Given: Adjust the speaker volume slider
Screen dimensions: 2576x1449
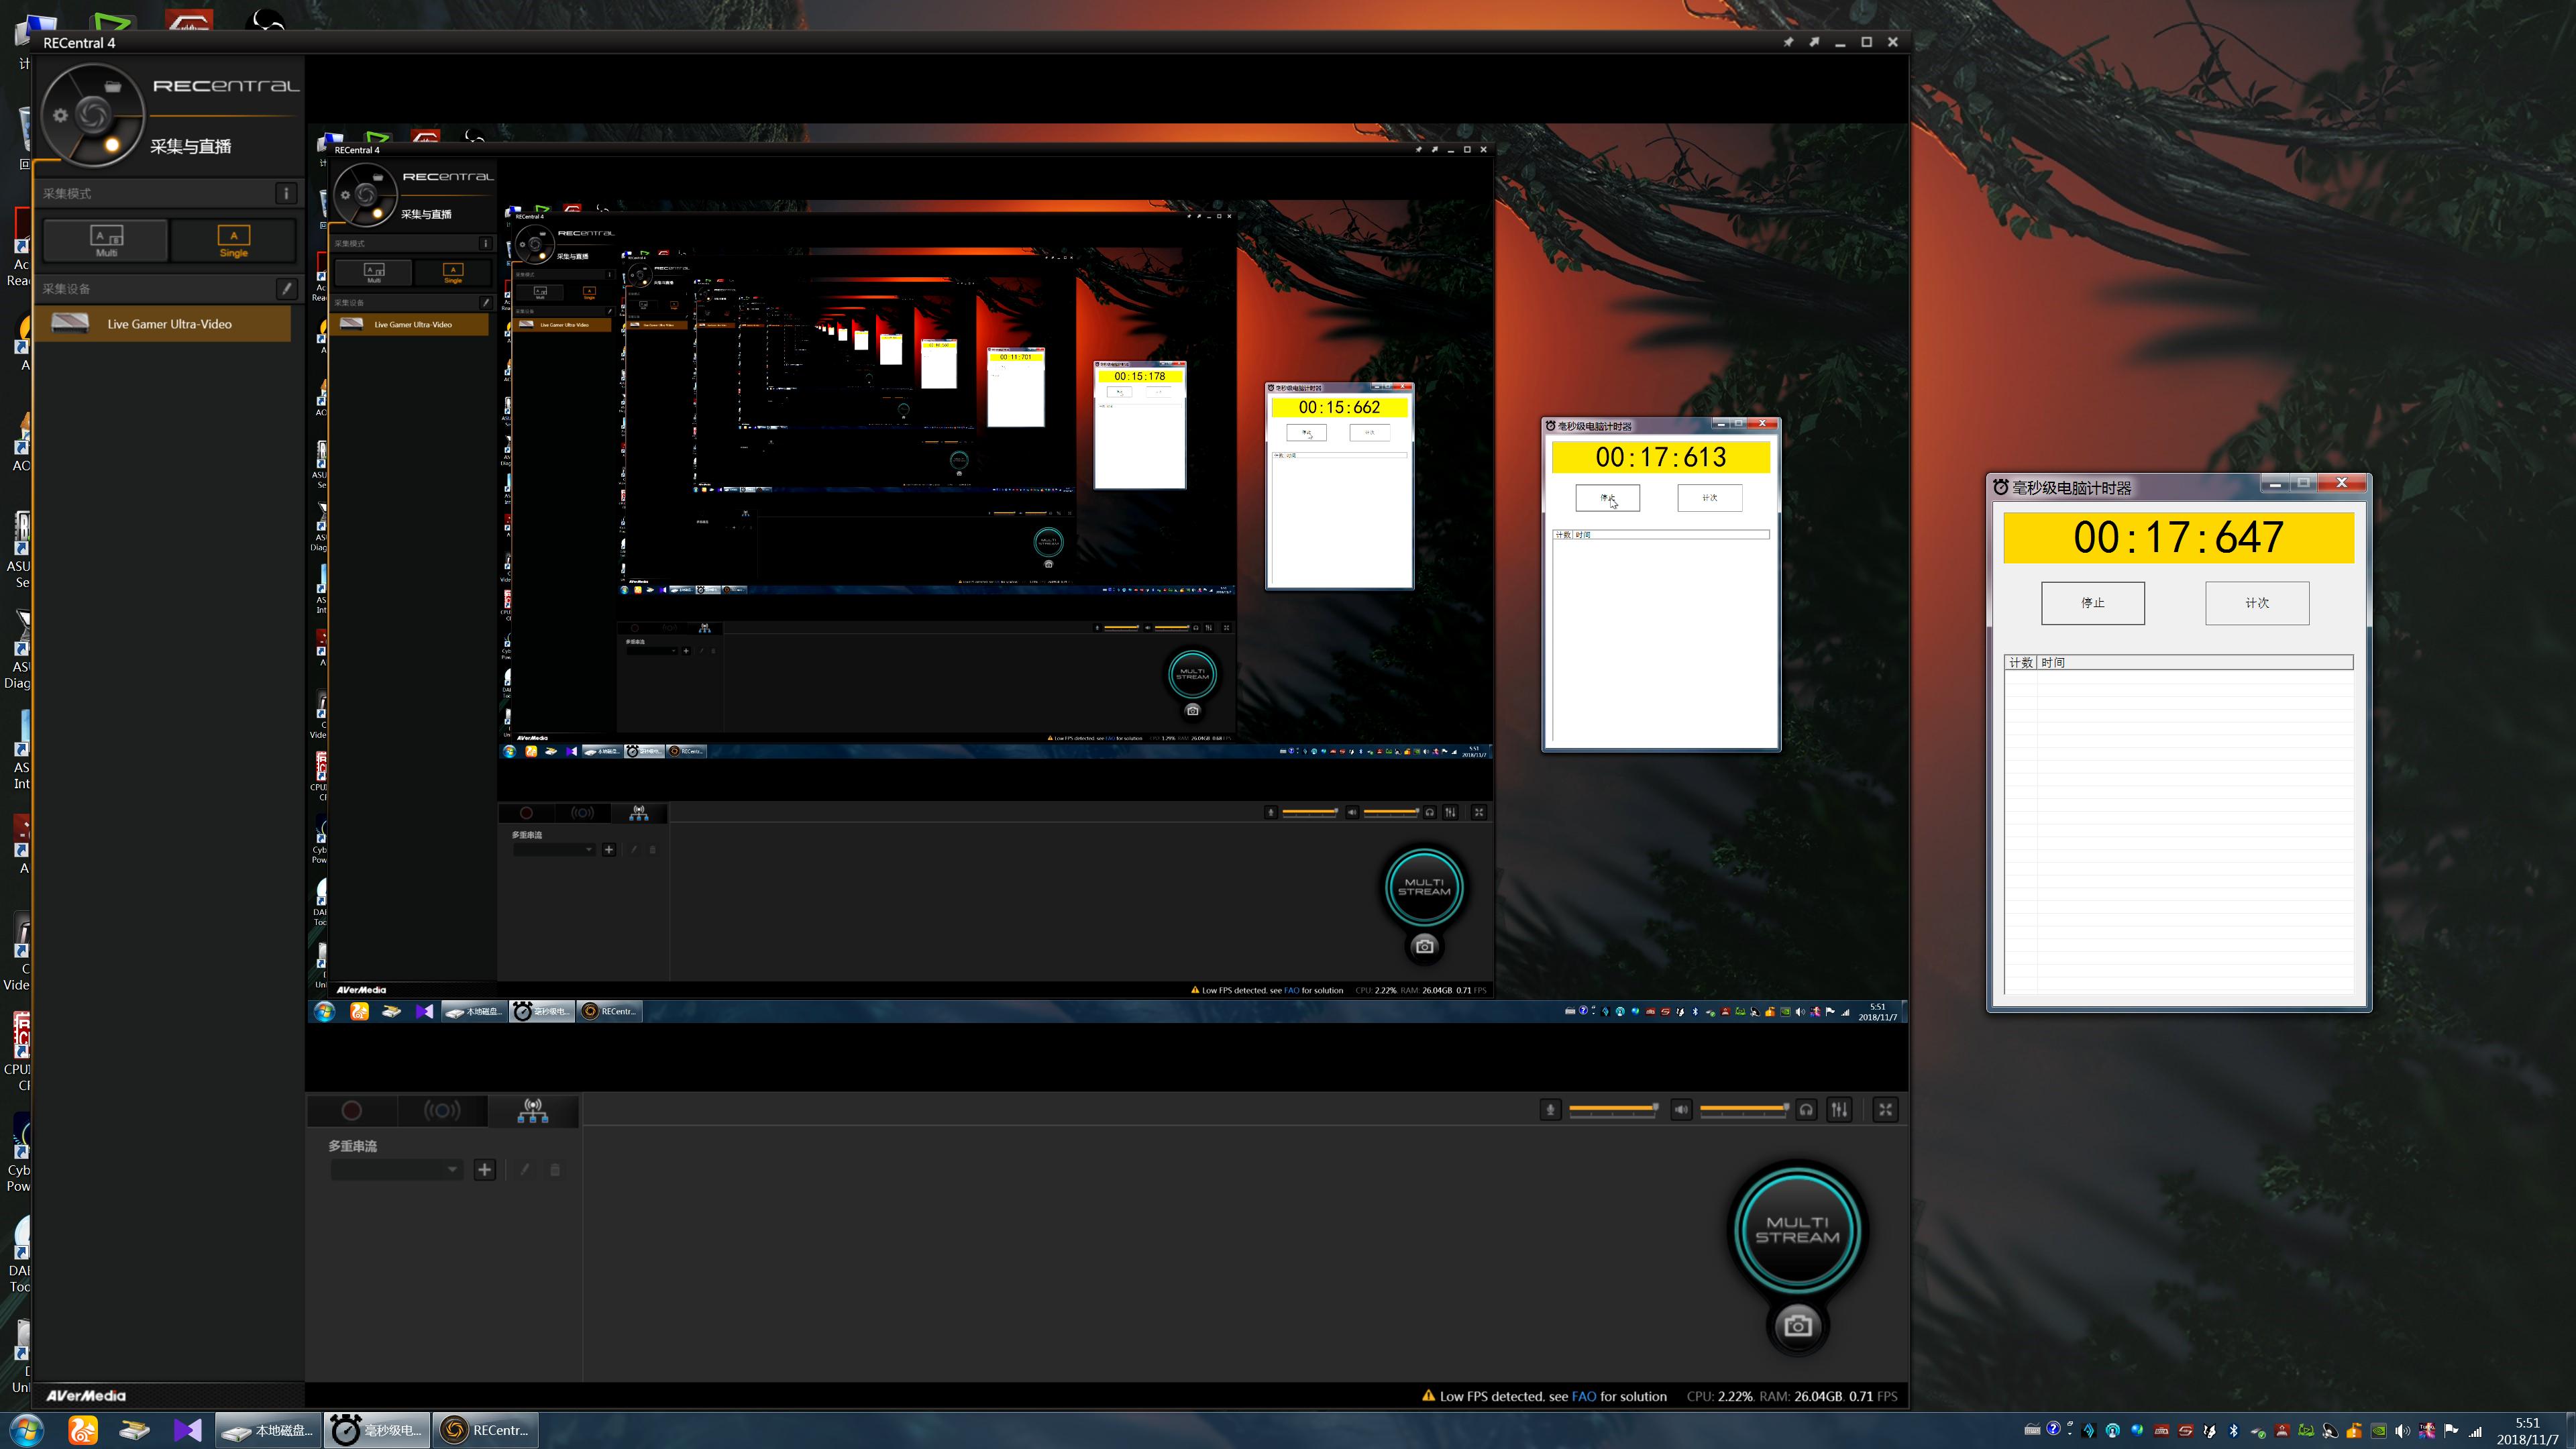Looking at the screenshot, I should pyautogui.click(x=1743, y=1109).
